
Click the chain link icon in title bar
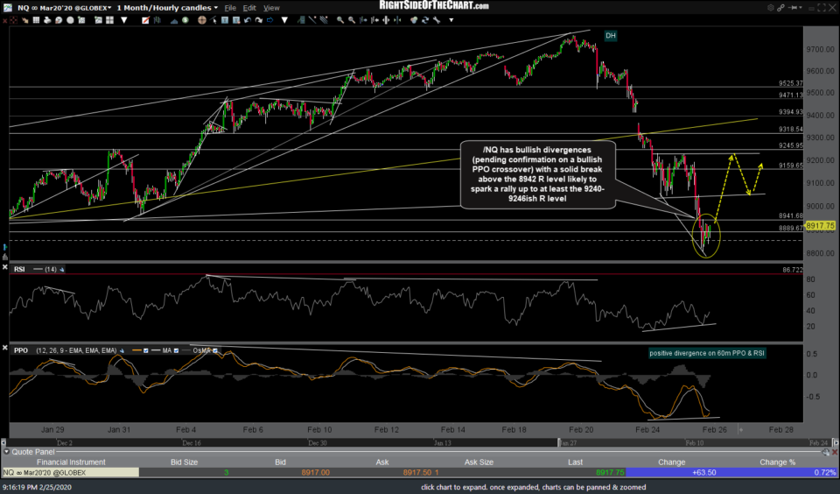[x=781, y=8]
